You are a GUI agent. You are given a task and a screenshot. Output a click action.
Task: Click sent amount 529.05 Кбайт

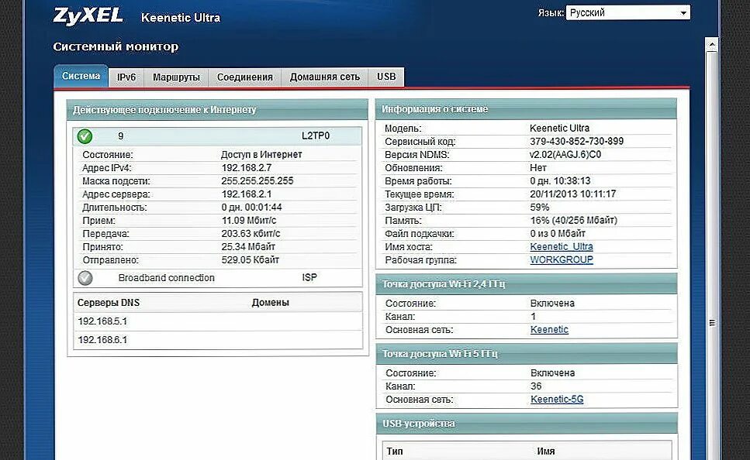(251, 260)
